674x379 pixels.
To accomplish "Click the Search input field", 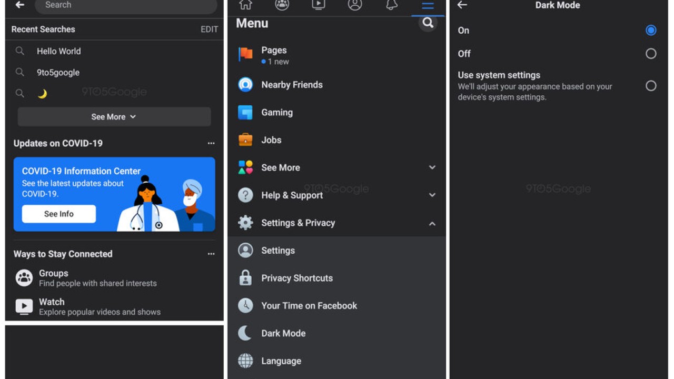I will [126, 5].
